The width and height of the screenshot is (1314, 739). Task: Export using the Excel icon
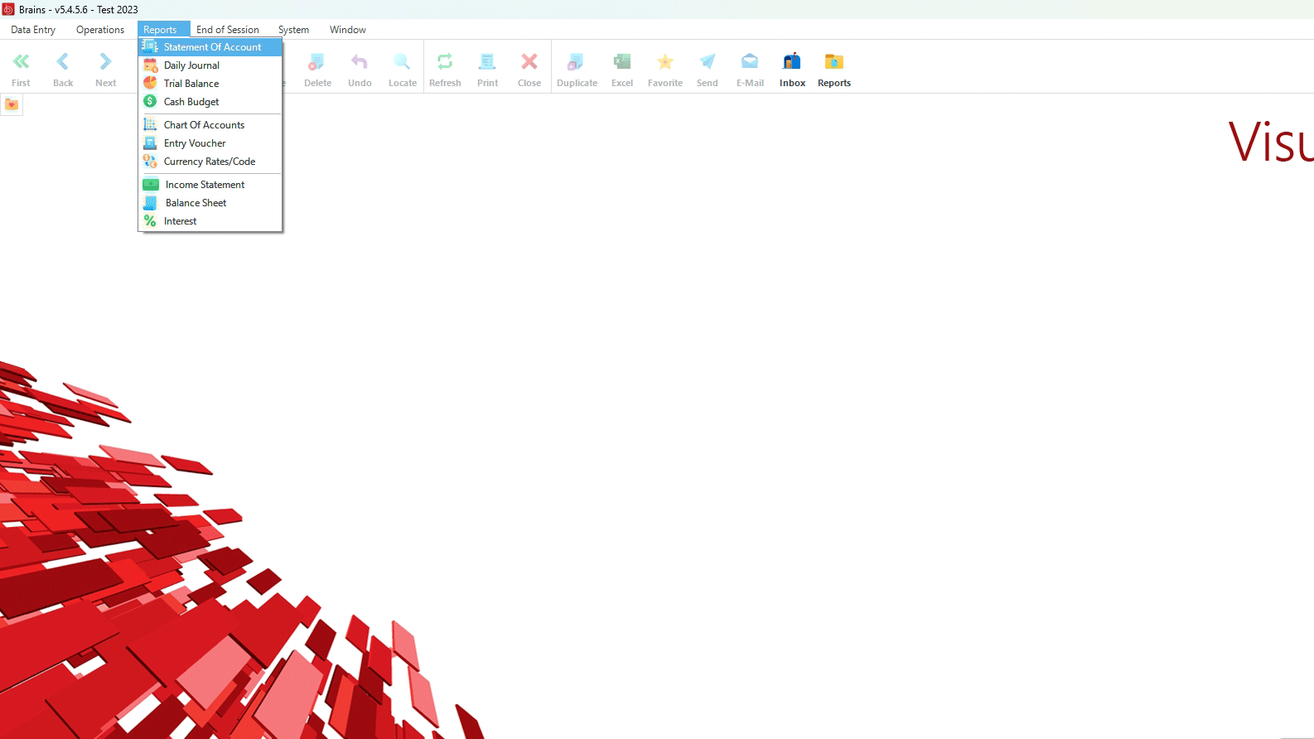coord(622,61)
